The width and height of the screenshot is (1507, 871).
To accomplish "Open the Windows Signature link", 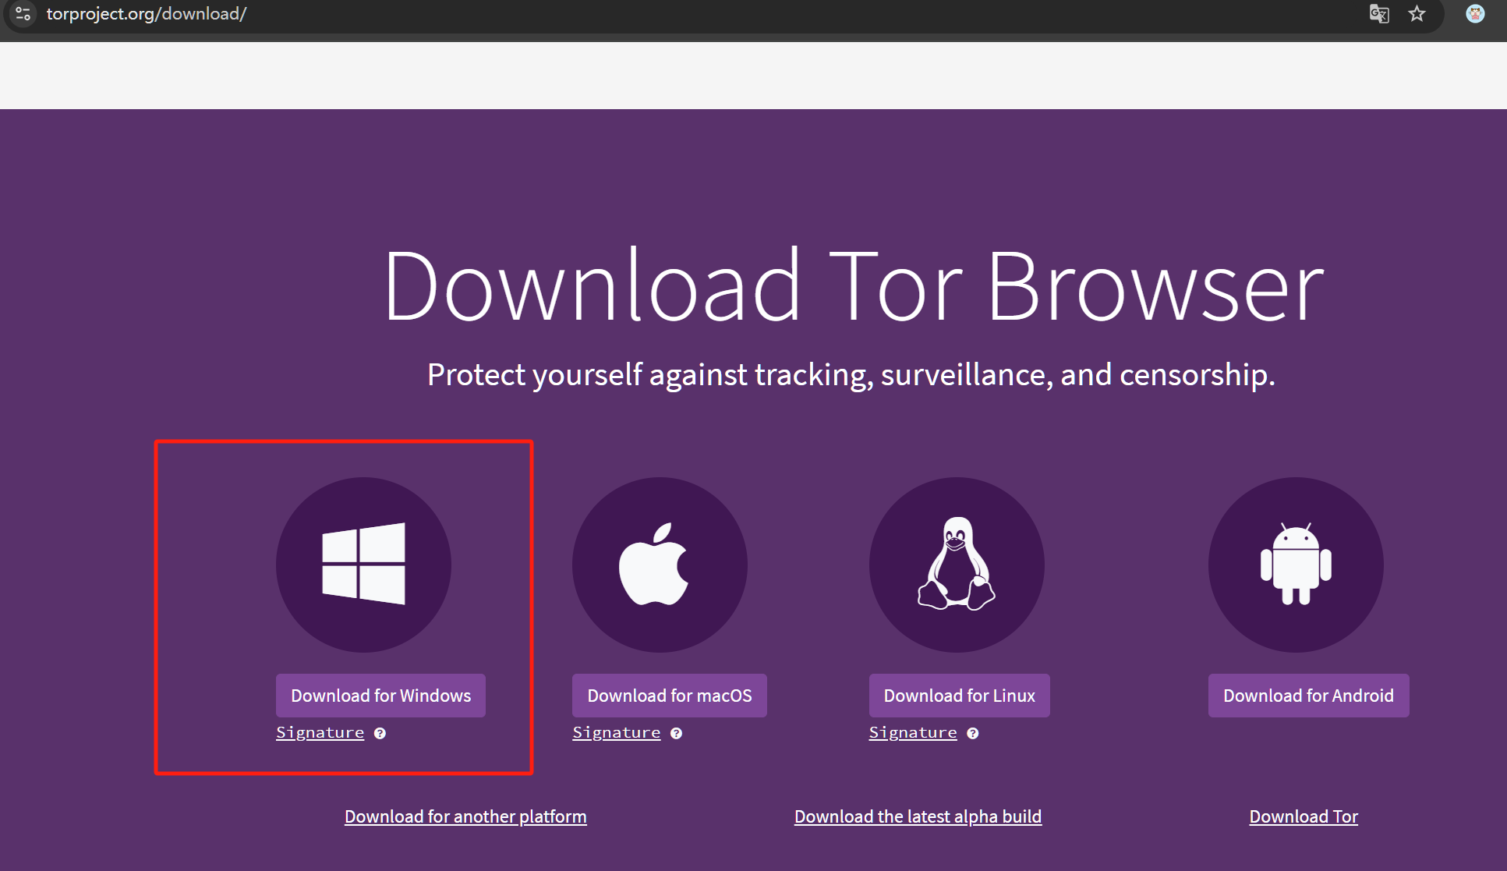I will 320,733.
